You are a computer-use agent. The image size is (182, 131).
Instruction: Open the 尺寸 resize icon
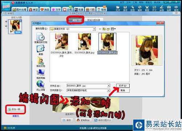154,8
